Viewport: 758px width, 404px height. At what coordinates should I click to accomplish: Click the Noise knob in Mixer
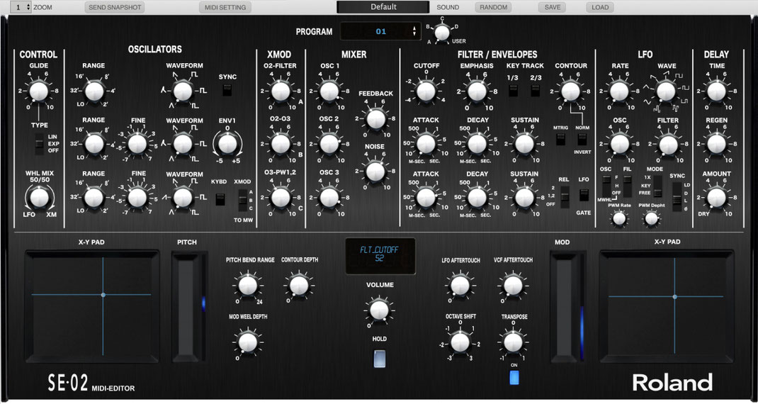[x=375, y=172]
